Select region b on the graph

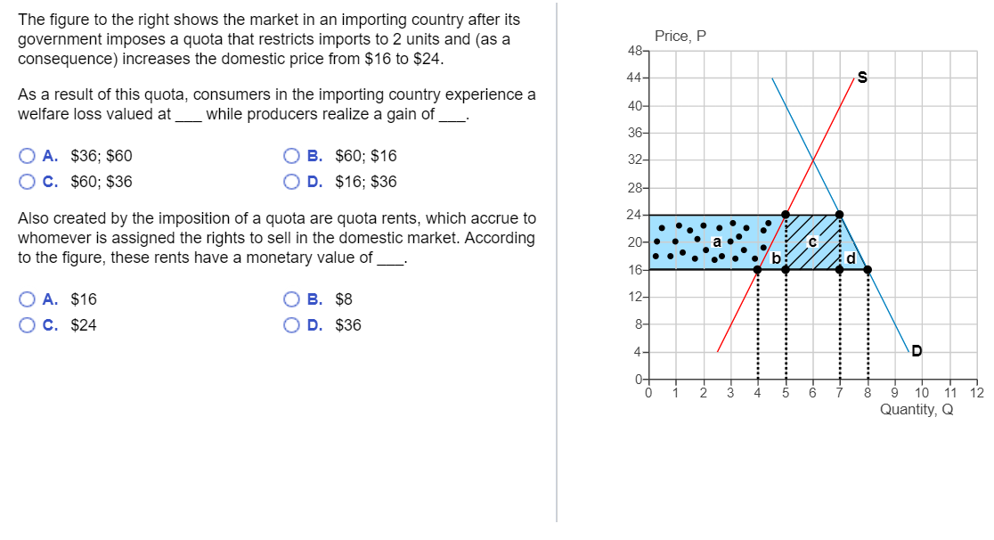click(x=777, y=258)
